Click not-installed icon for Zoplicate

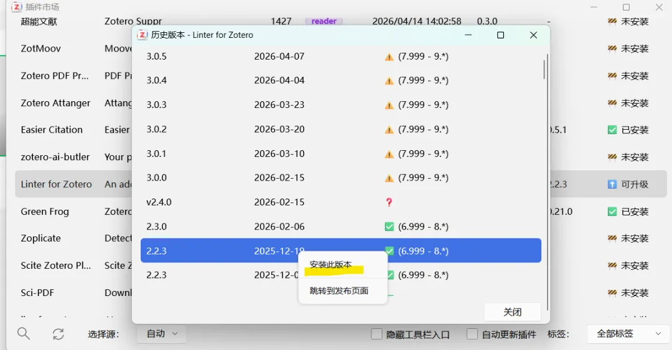pyautogui.click(x=612, y=238)
